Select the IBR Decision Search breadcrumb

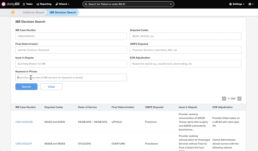pyautogui.click(x=63, y=12)
